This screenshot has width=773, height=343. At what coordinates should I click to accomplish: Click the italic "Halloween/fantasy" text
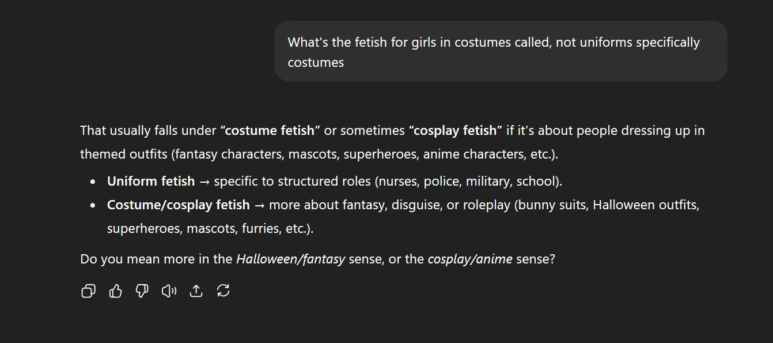tap(290, 259)
